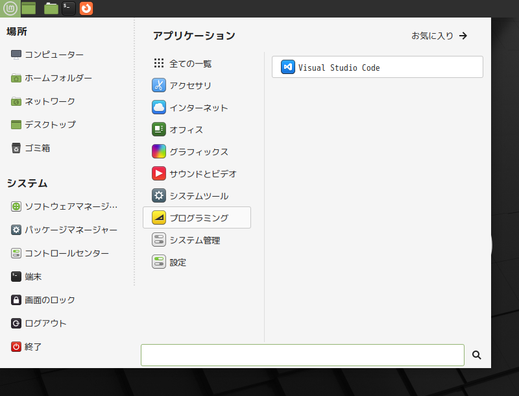Click the ソフトウェアマネージャー icon
519x396 pixels.
tap(16, 206)
